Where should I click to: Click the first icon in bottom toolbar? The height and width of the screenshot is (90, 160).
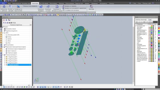pyautogui.click(x=4, y=87)
